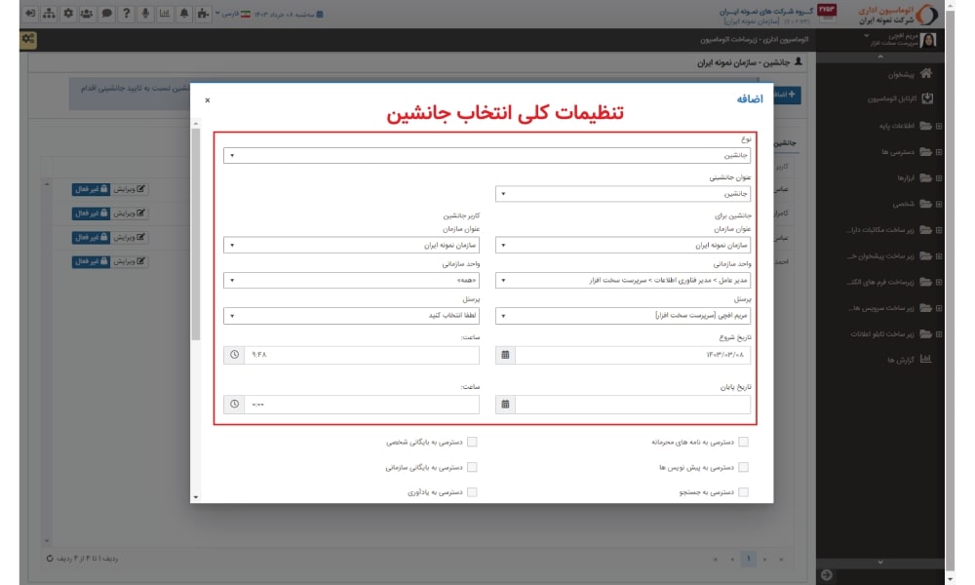975x585 pixels.
Task: Open the settings gear icon in the top toolbar
Action: [x=68, y=13]
